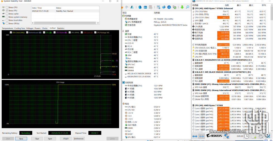
Task: Click the chip icon beside Stress CPU
Action: tap(3, 7)
